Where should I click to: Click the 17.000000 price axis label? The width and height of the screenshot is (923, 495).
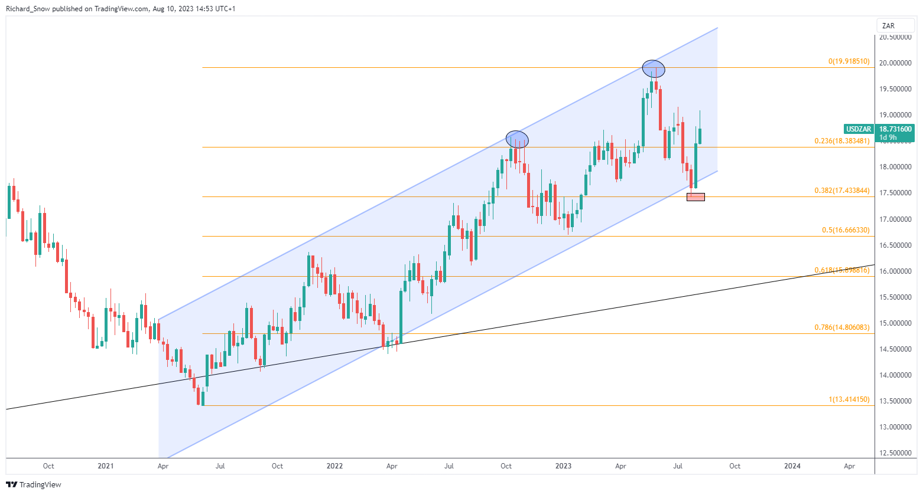tap(895, 219)
